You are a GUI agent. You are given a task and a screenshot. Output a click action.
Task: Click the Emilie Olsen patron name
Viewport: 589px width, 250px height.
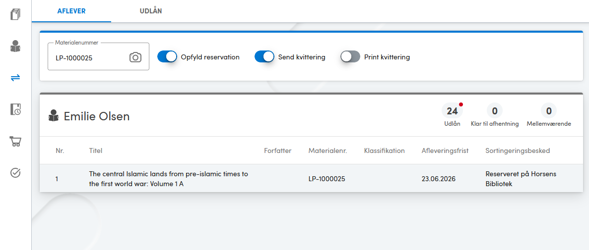pos(97,116)
